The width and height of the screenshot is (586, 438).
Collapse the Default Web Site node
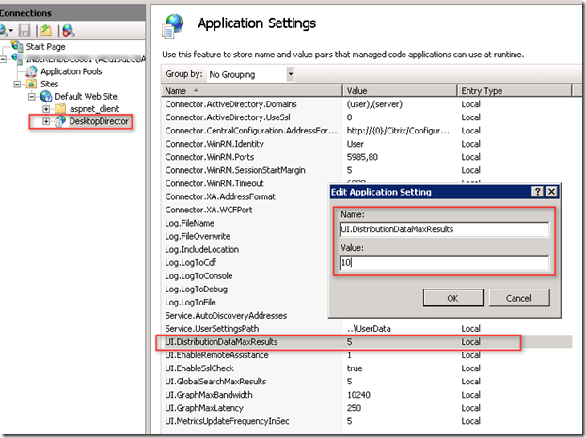click(32, 97)
